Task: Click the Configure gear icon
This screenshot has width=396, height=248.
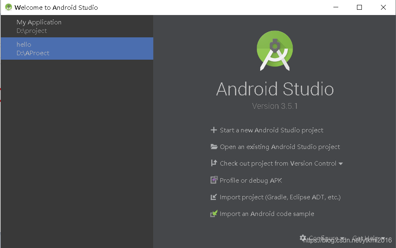Action: 302,238
